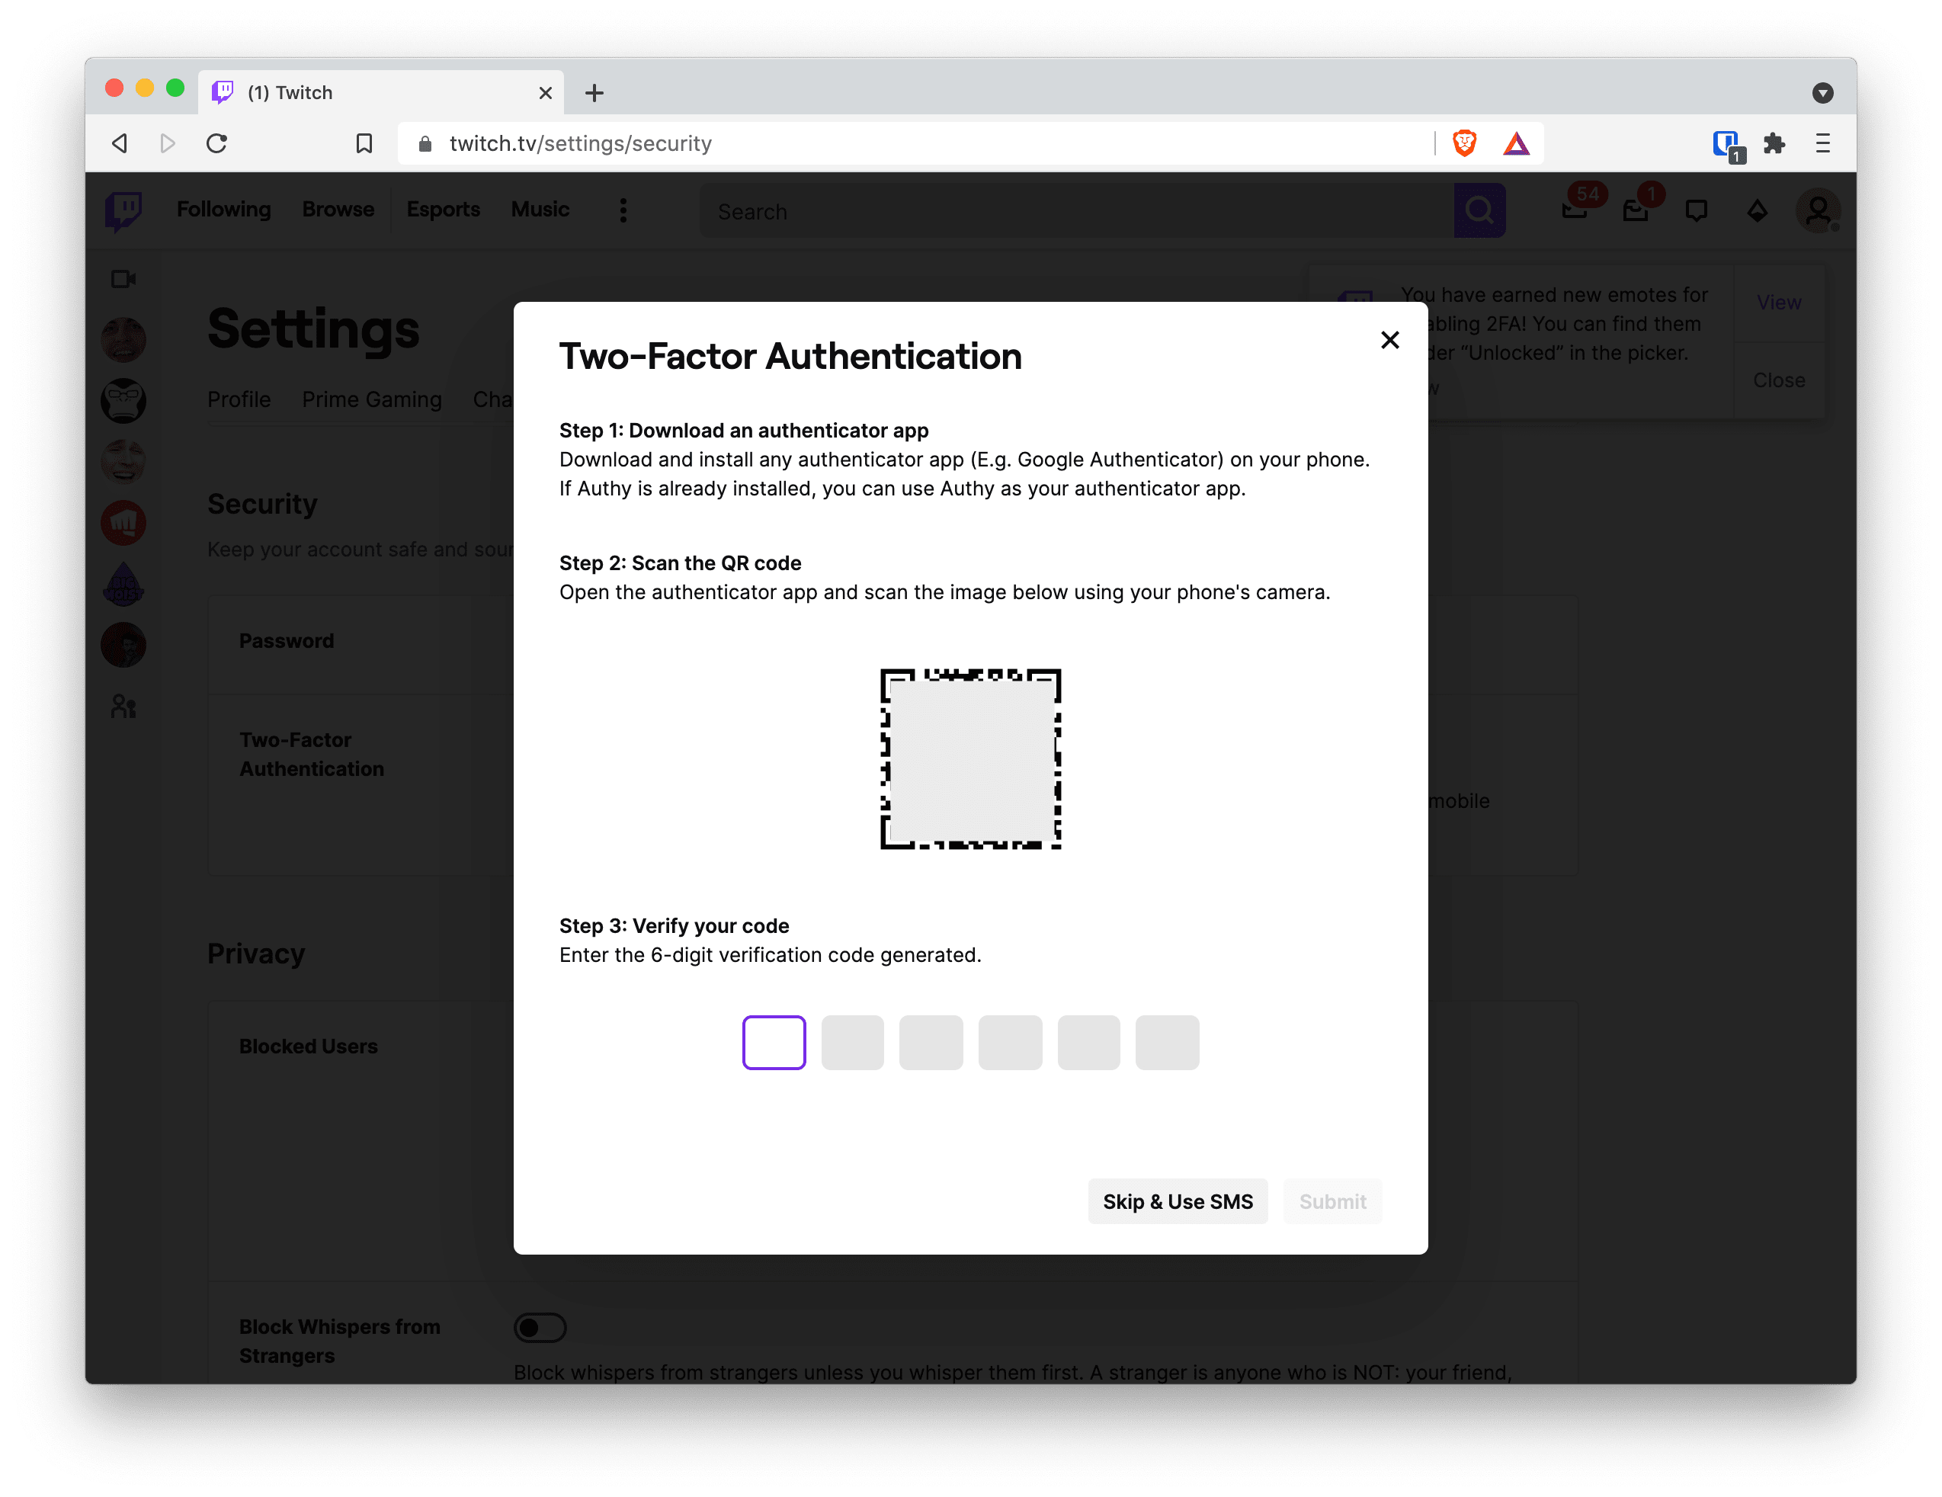This screenshot has width=1942, height=1497.
Task: Click the first verification code digit box
Action: tap(774, 1042)
